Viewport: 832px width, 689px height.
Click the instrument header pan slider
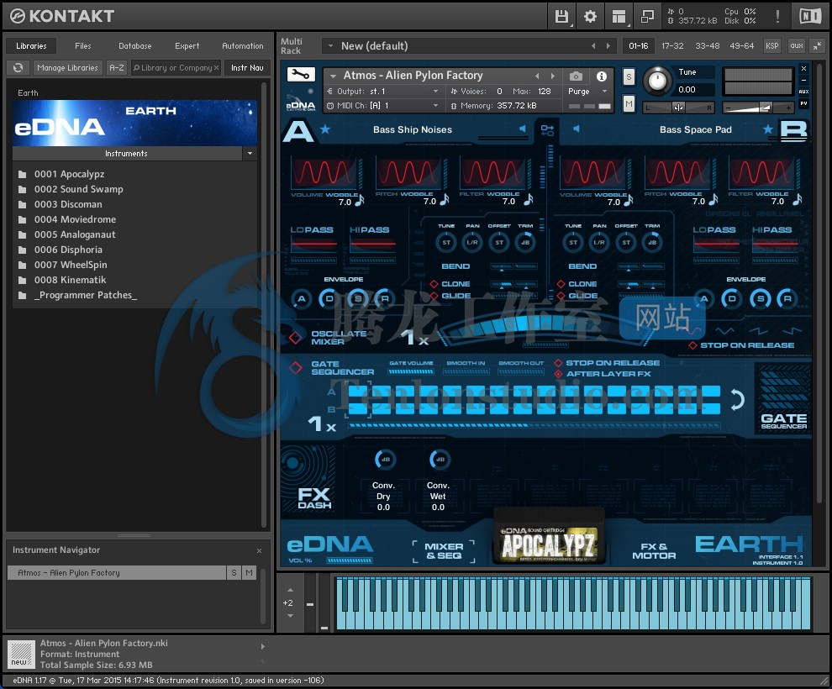tap(678, 108)
